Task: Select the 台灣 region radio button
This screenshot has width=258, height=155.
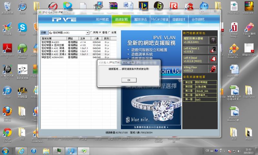Action: (110, 33)
